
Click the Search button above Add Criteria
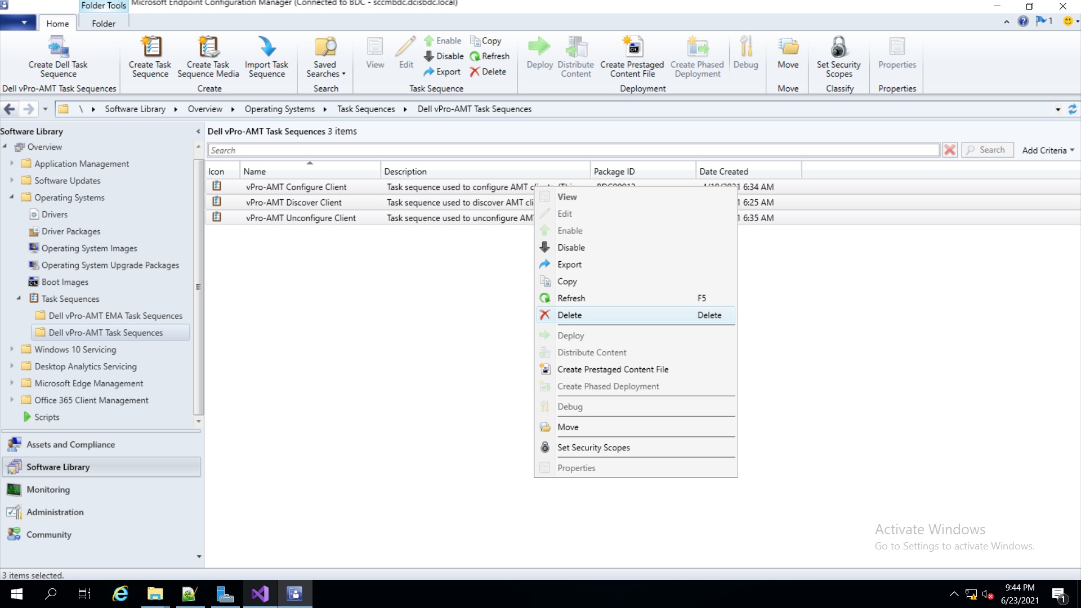click(987, 150)
